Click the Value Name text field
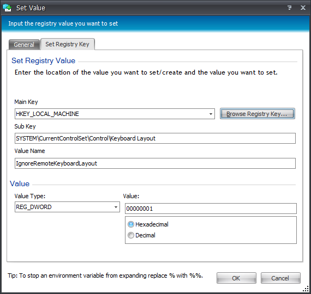Viewport: 311px width, 294px height. click(155, 163)
